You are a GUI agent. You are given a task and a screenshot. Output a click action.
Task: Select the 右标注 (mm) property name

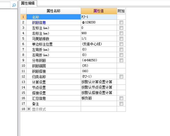(41, 33)
